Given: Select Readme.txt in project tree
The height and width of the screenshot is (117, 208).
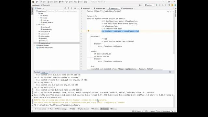Looking at the screenshot, I should (x=44, y=41).
